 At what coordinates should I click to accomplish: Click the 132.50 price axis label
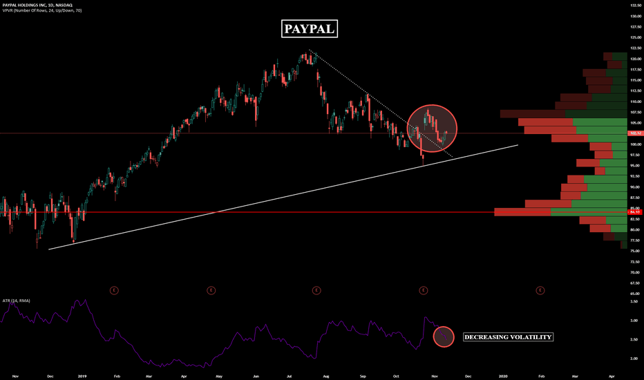coord(636,6)
